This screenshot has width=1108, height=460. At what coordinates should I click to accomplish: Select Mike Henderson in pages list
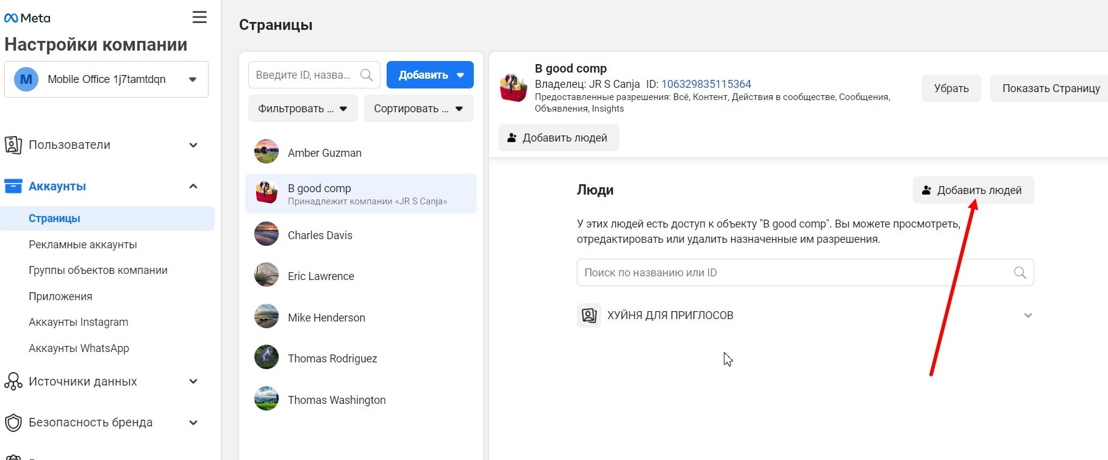point(361,317)
